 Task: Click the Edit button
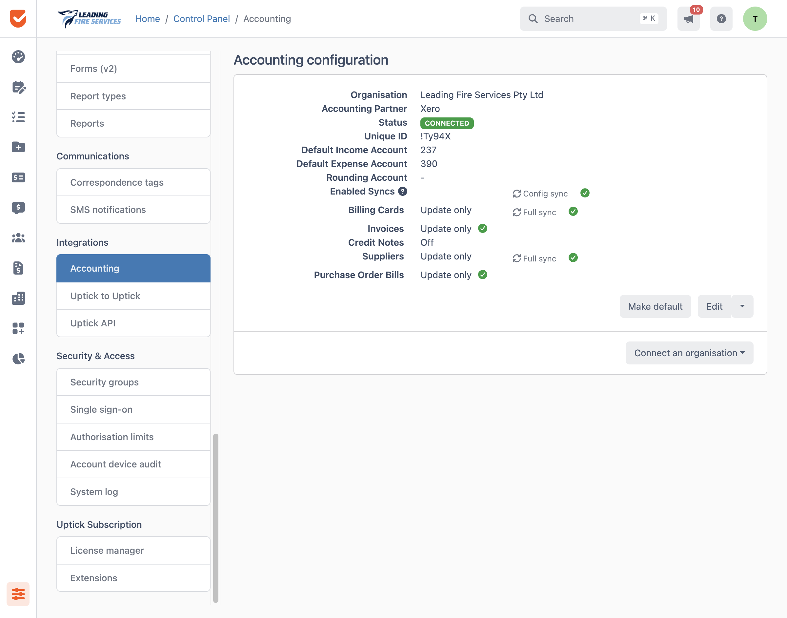coord(714,306)
